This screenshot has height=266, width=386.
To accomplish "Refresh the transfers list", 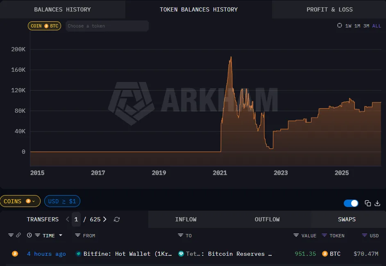I will (x=116, y=219).
